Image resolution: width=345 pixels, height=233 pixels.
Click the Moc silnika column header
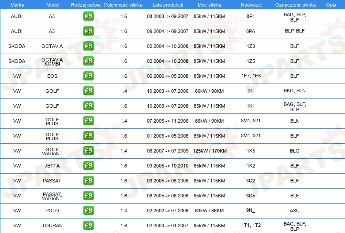209,5
